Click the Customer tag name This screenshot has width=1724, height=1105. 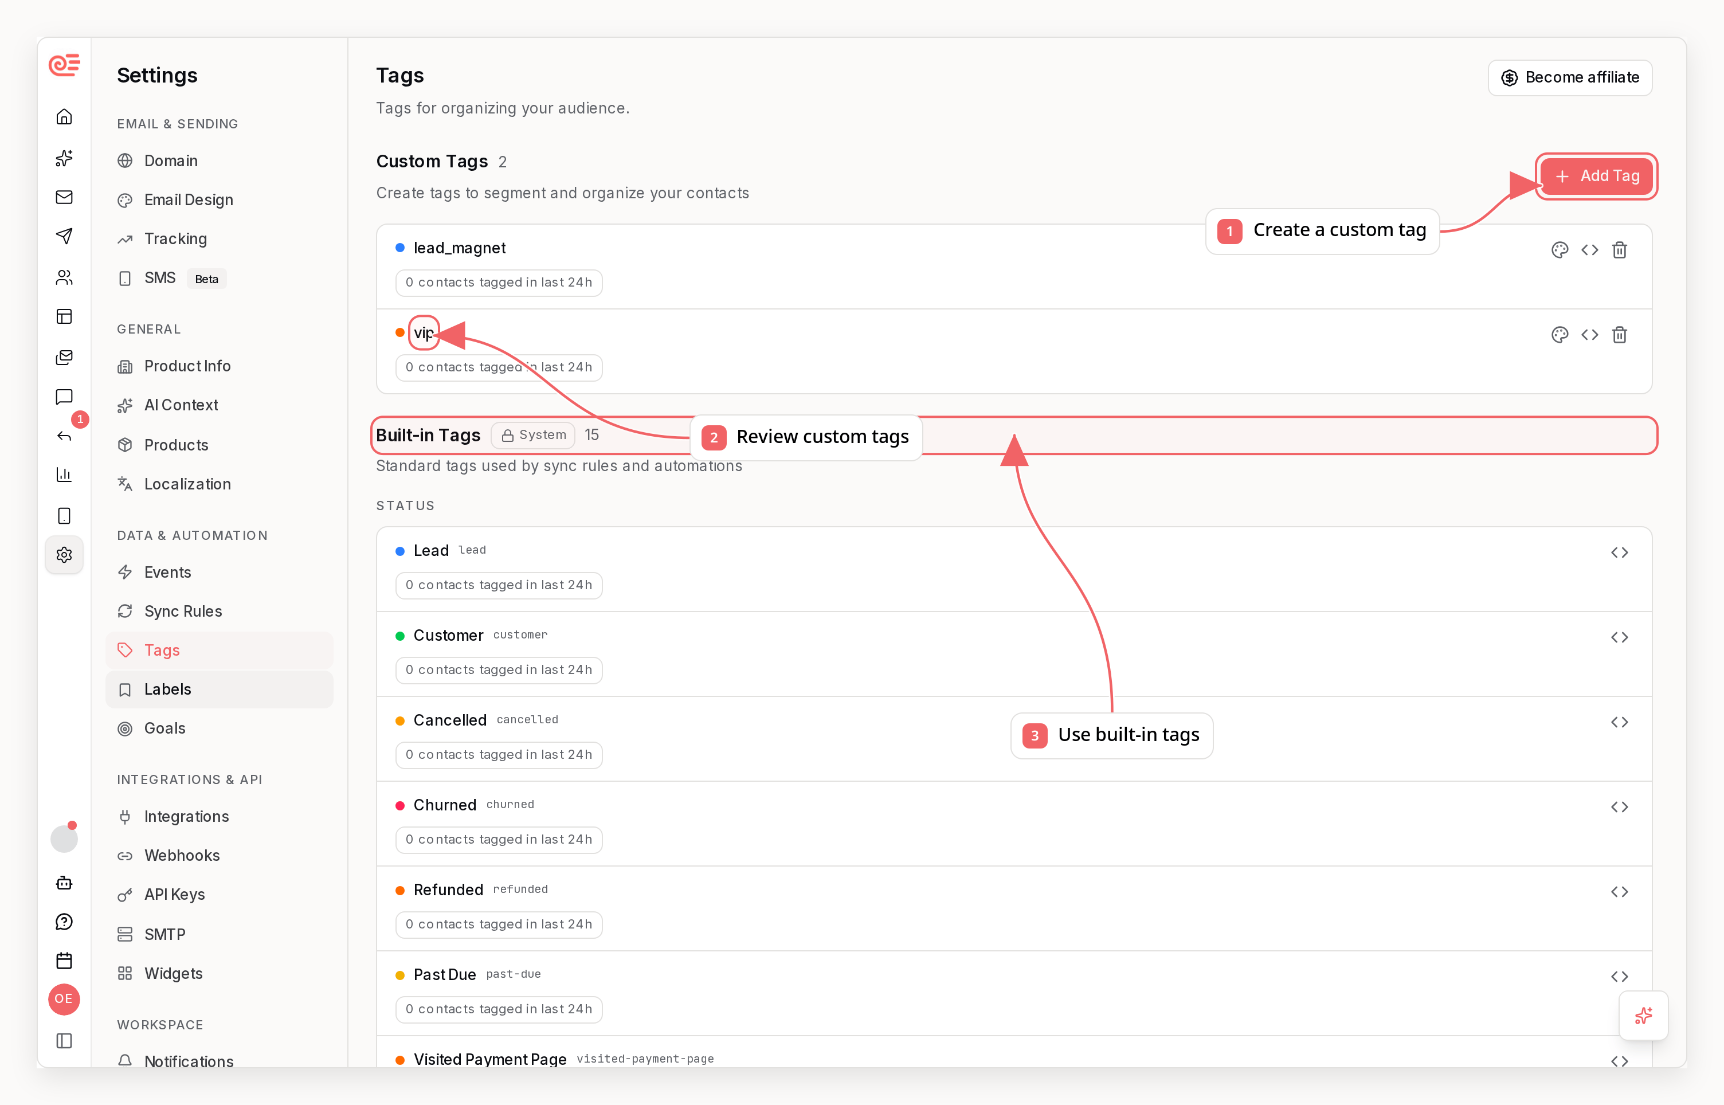pyautogui.click(x=448, y=635)
